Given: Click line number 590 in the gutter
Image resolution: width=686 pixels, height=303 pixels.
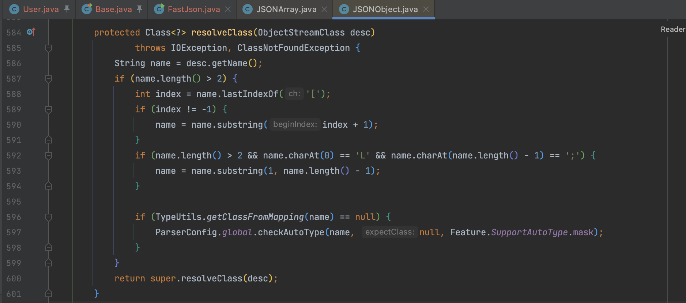Looking at the screenshot, I should (14, 125).
